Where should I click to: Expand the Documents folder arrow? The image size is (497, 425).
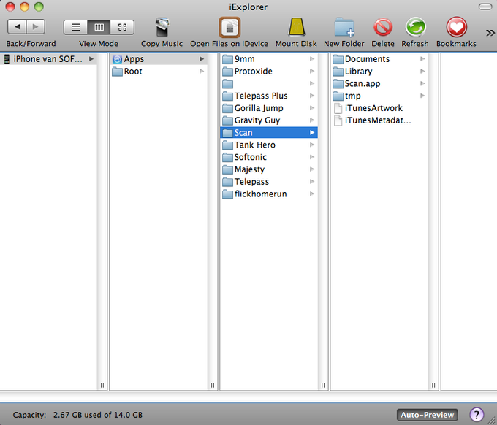[x=422, y=59]
